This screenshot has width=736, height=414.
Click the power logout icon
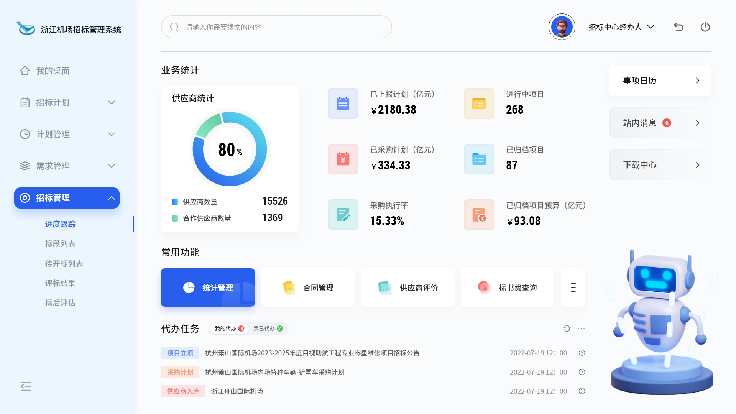tap(705, 27)
